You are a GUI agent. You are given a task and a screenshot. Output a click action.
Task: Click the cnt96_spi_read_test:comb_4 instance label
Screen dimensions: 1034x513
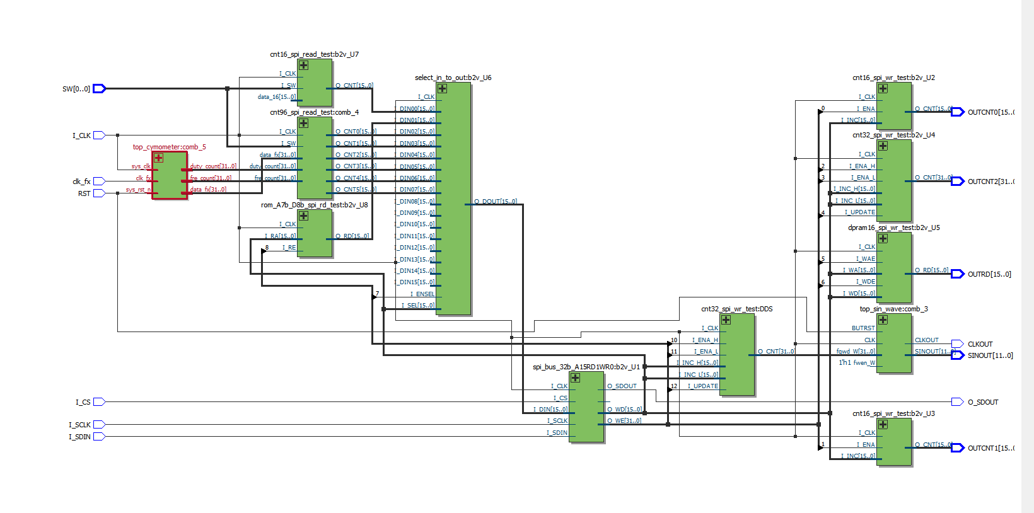(314, 112)
